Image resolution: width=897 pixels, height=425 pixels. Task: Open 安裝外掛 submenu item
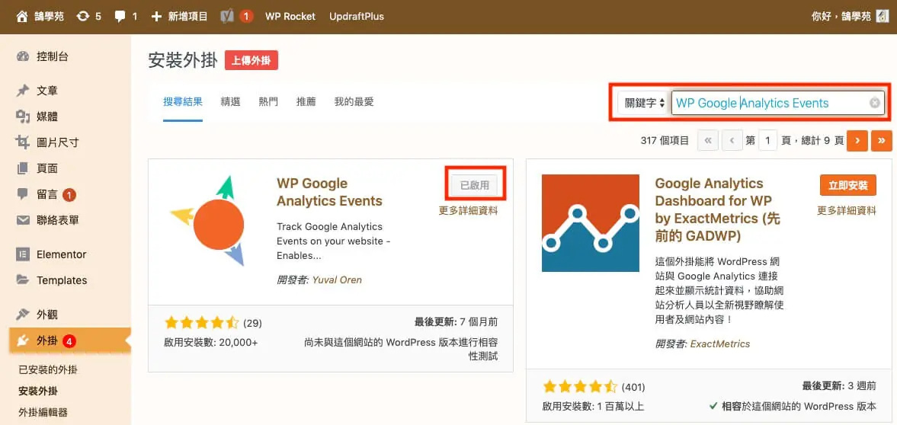coord(38,391)
